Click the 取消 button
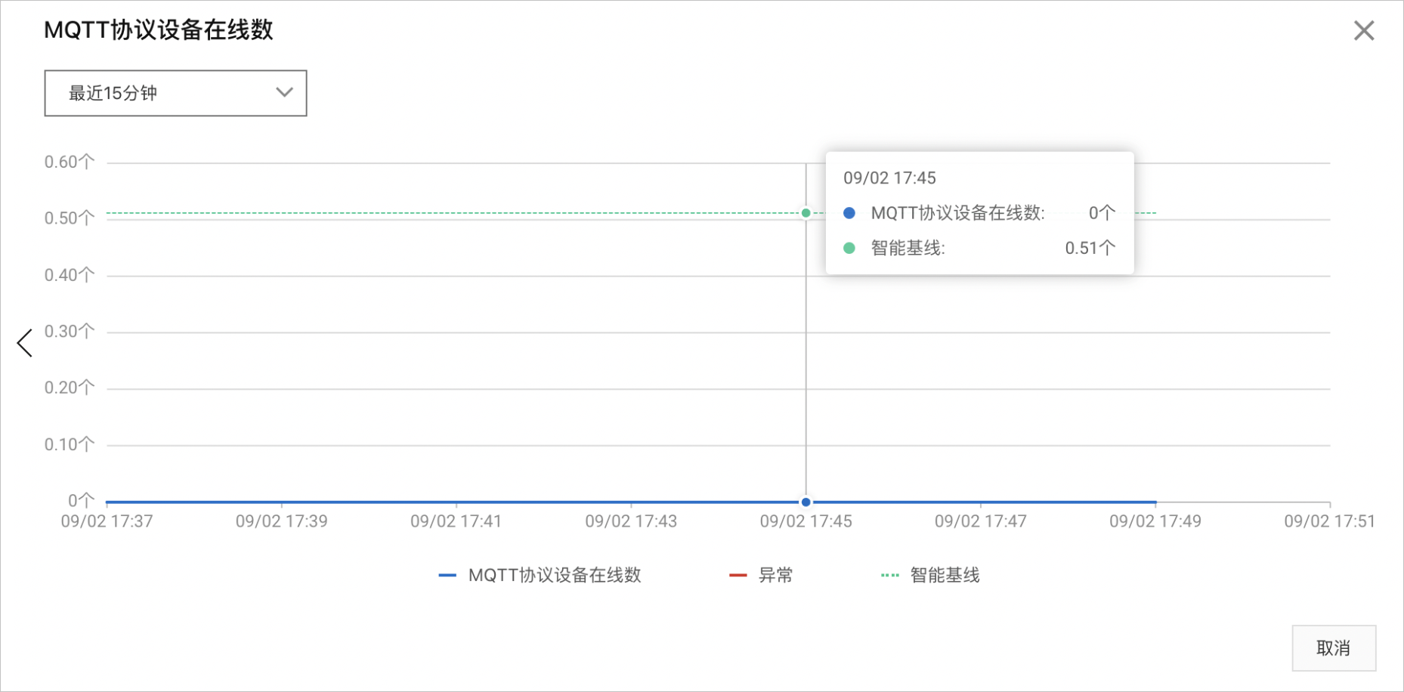Screen dimensions: 1404x692 [x=1334, y=648]
